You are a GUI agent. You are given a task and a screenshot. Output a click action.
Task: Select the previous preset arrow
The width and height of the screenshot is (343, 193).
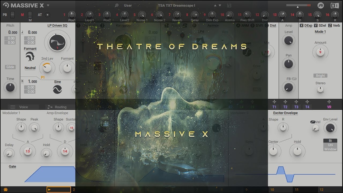215,6
